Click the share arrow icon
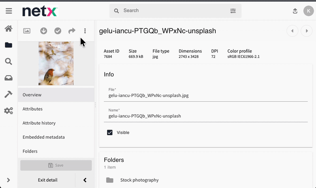Image resolution: width=316 pixels, height=188 pixels. point(71,31)
